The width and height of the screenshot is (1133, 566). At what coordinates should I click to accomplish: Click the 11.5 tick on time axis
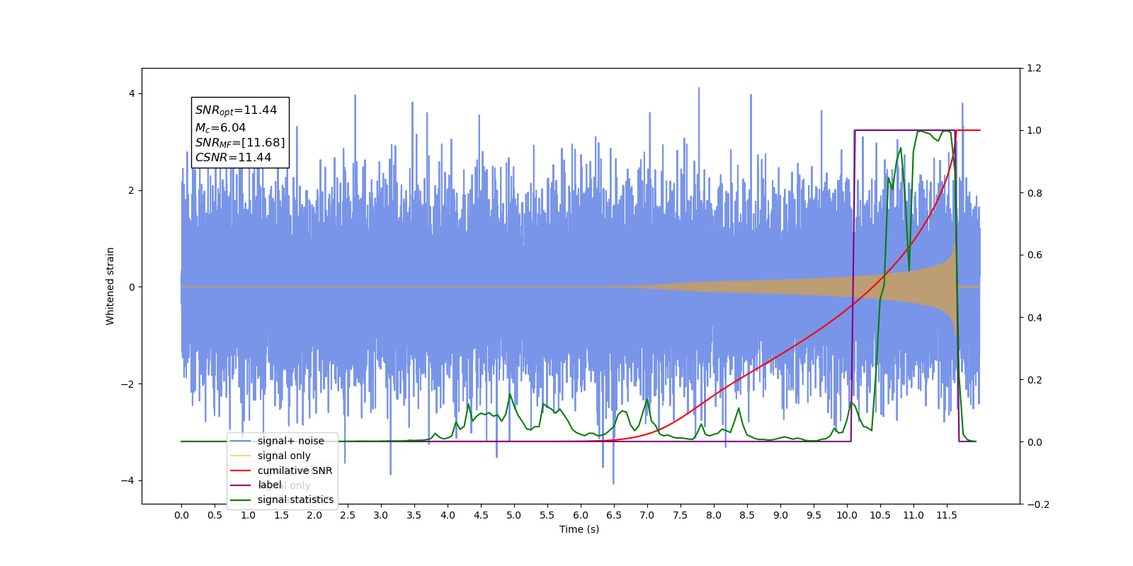tap(947, 515)
